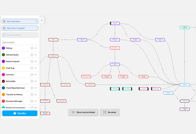Click the minus icon beside General Query
This screenshot has width=196, height=134.
pos(32,55)
